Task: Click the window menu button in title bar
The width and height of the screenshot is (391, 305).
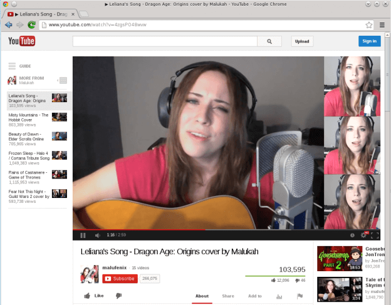Action: pyautogui.click(x=14, y=4)
